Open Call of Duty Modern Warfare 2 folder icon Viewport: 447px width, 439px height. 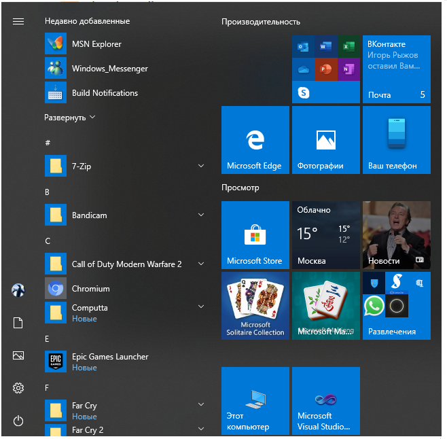[x=56, y=264]
